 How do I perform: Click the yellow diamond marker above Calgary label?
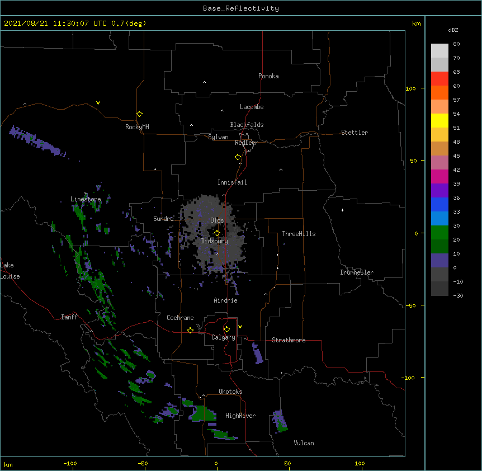[226, 329]
